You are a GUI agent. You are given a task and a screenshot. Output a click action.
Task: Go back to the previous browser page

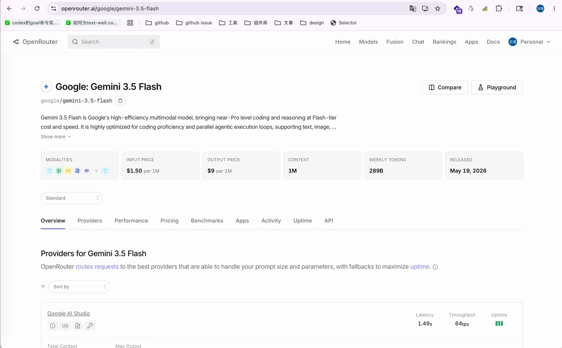(x=9, y=8)
